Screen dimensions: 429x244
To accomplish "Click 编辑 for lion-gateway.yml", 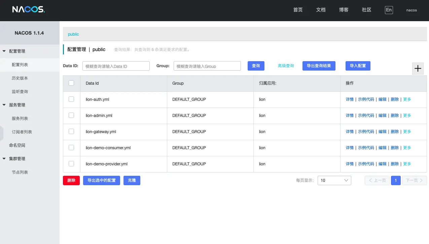I will point(382,132).
